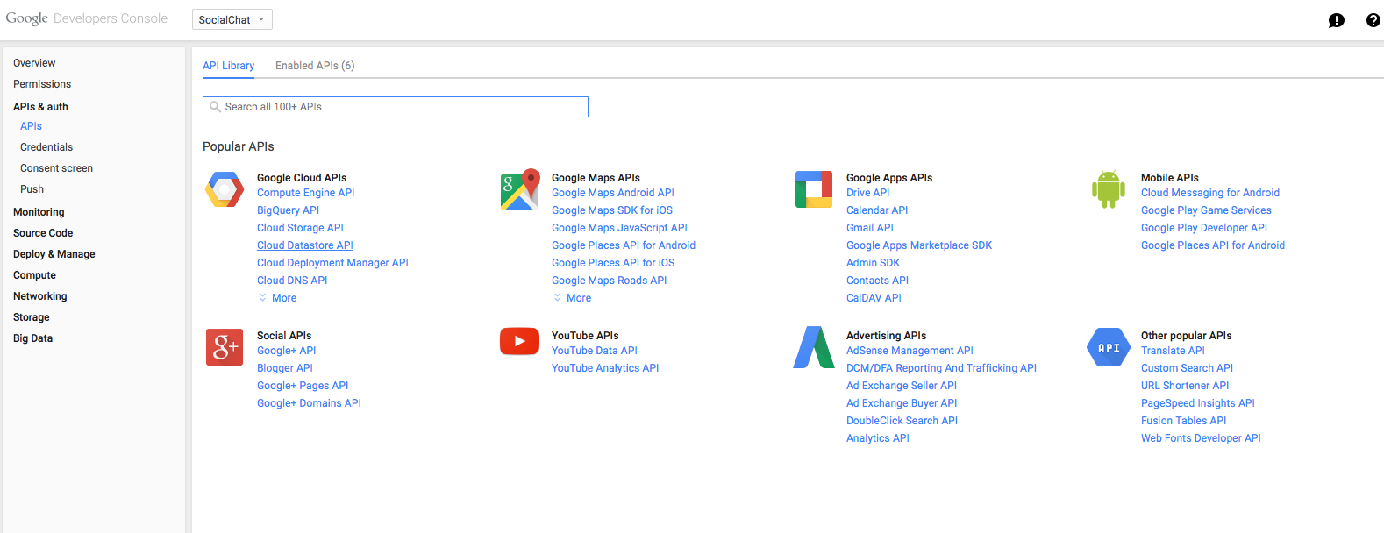Click the Google Maps pin icon

(519, 189)
